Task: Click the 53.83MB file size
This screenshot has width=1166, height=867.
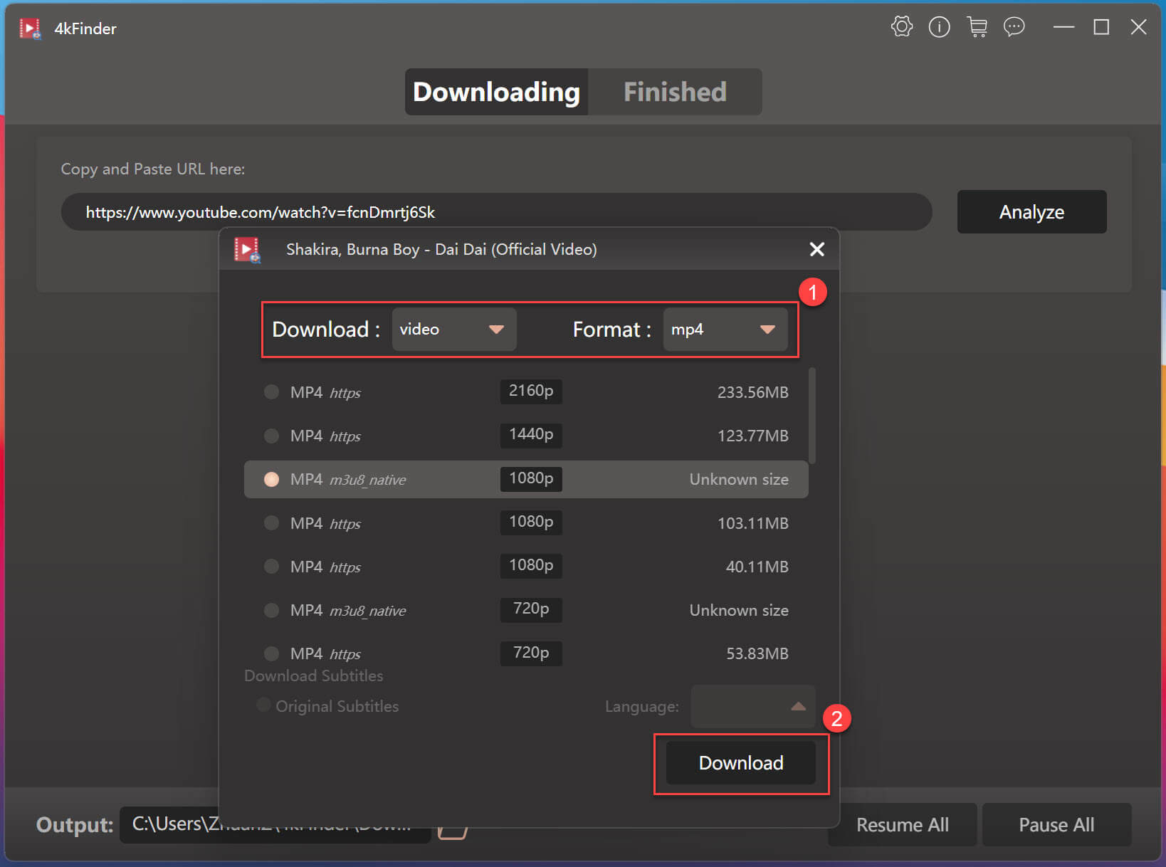Action: 757,653
